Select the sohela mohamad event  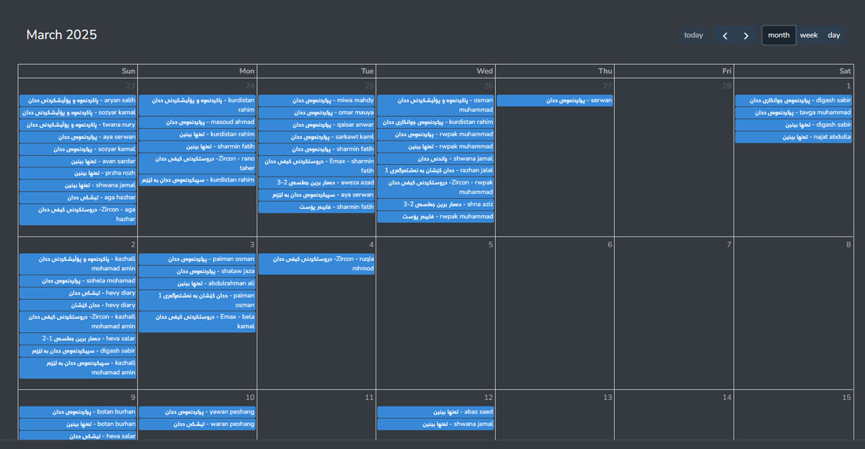tap(78, 281)
